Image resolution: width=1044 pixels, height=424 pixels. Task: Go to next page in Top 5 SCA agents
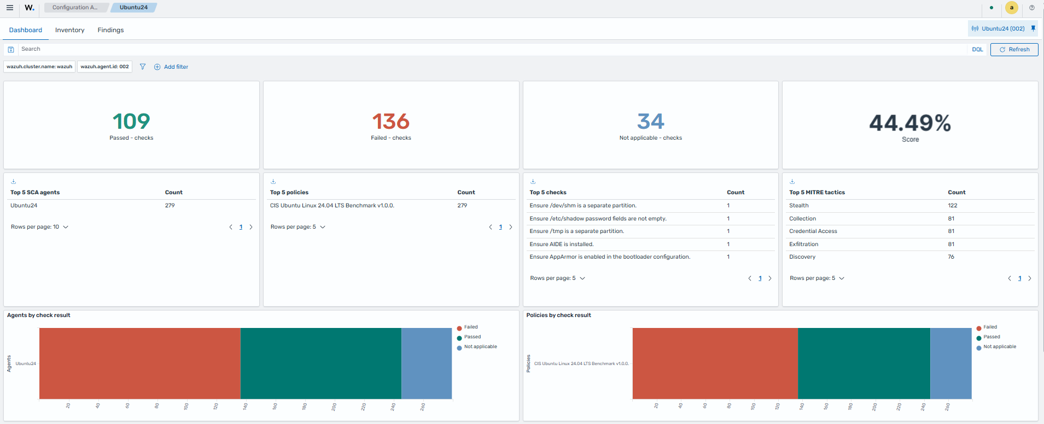coord(251,227)
